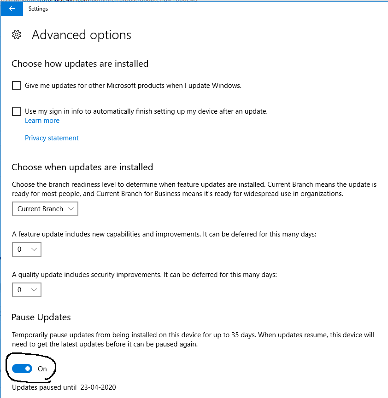Click the On label beside the pause switch
This screenshot has width=388, height=398.
click(42, 369)
